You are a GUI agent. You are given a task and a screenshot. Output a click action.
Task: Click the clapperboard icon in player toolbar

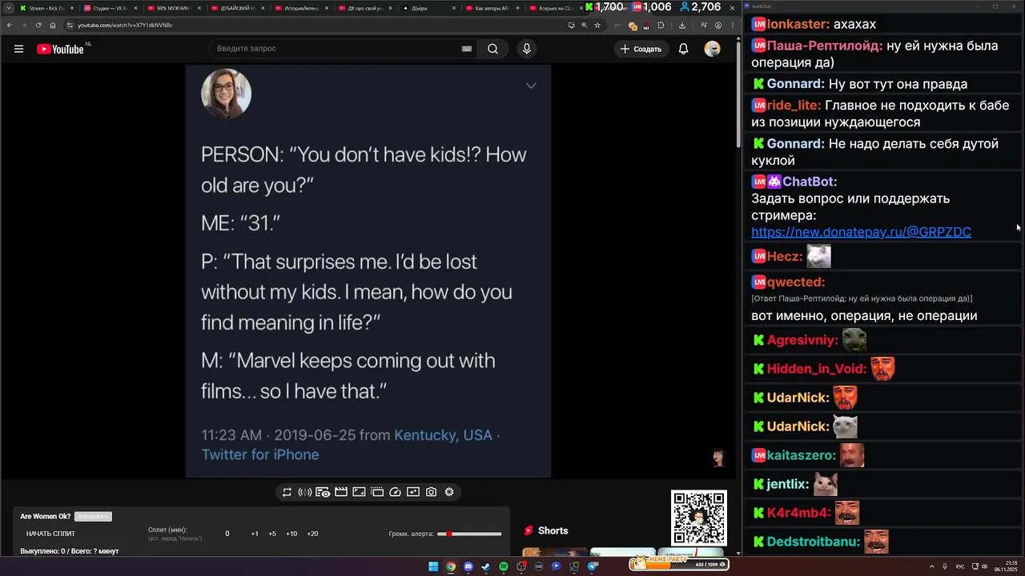pos(341,492)
